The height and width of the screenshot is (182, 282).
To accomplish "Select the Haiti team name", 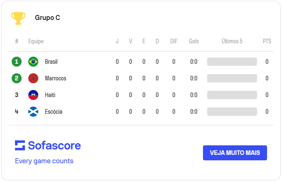I will click(x=50, y=95).
